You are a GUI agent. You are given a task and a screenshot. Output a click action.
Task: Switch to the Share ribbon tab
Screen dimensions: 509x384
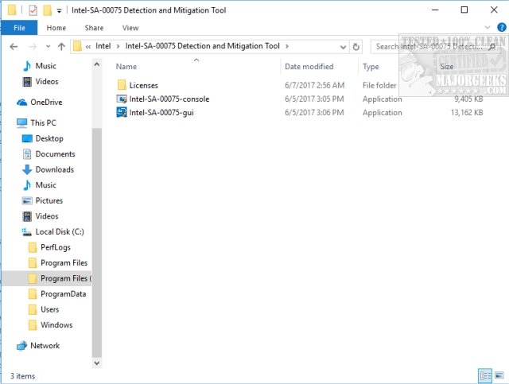pyautogui.click(x=94, y=28)
